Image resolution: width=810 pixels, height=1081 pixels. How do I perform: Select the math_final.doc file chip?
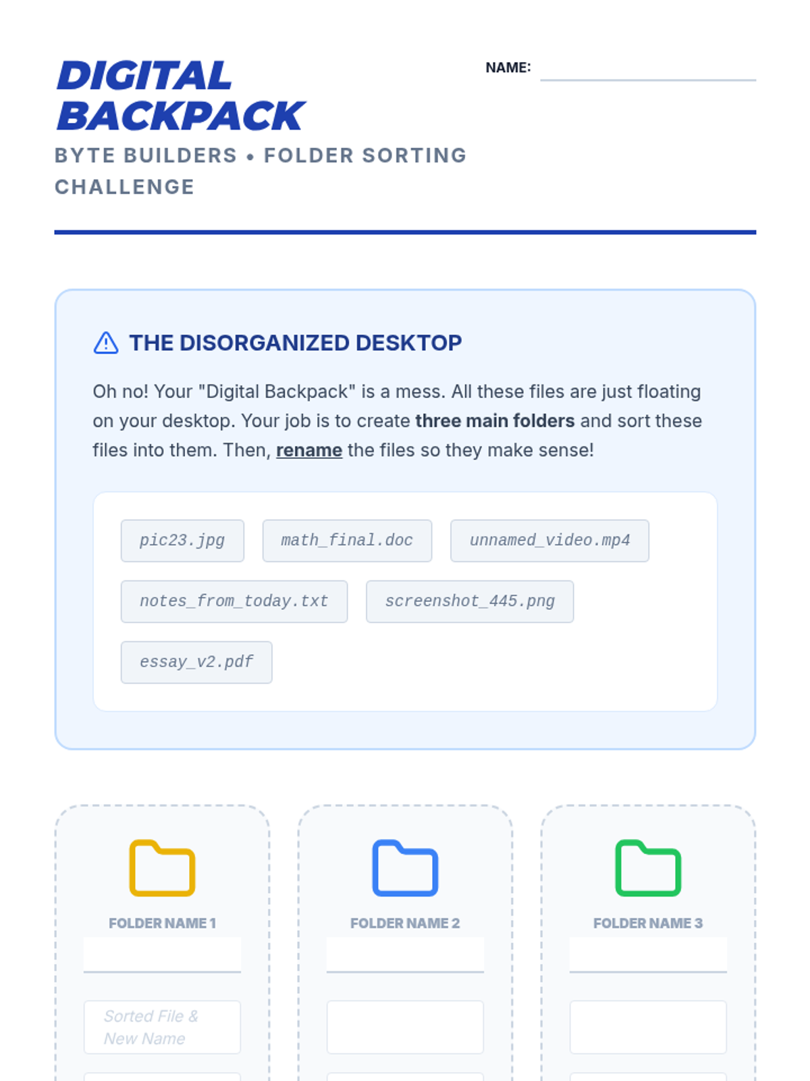347,540
